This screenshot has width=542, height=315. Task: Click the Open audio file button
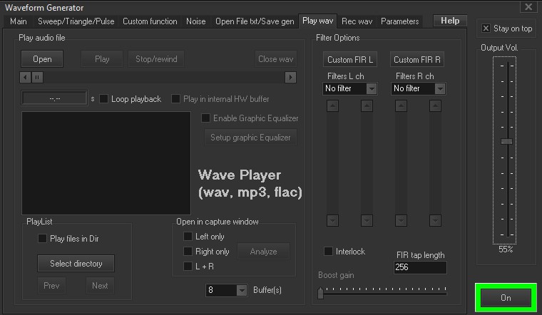pyautogui.click(x=42, y=59)
